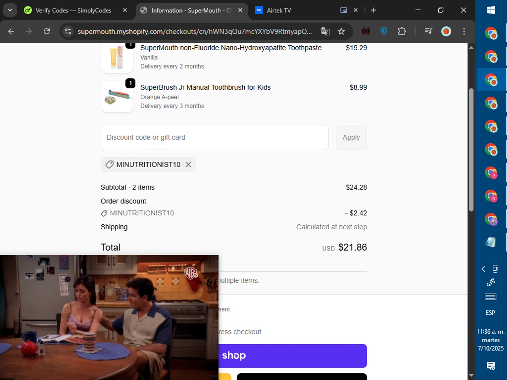This screenshot has width=507, height=380.
Task: Open the notification center icon
Action: pos(491,365)
